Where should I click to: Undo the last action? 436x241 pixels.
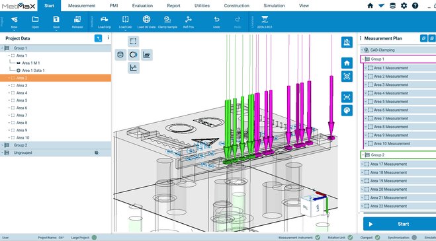pos(216,19)
